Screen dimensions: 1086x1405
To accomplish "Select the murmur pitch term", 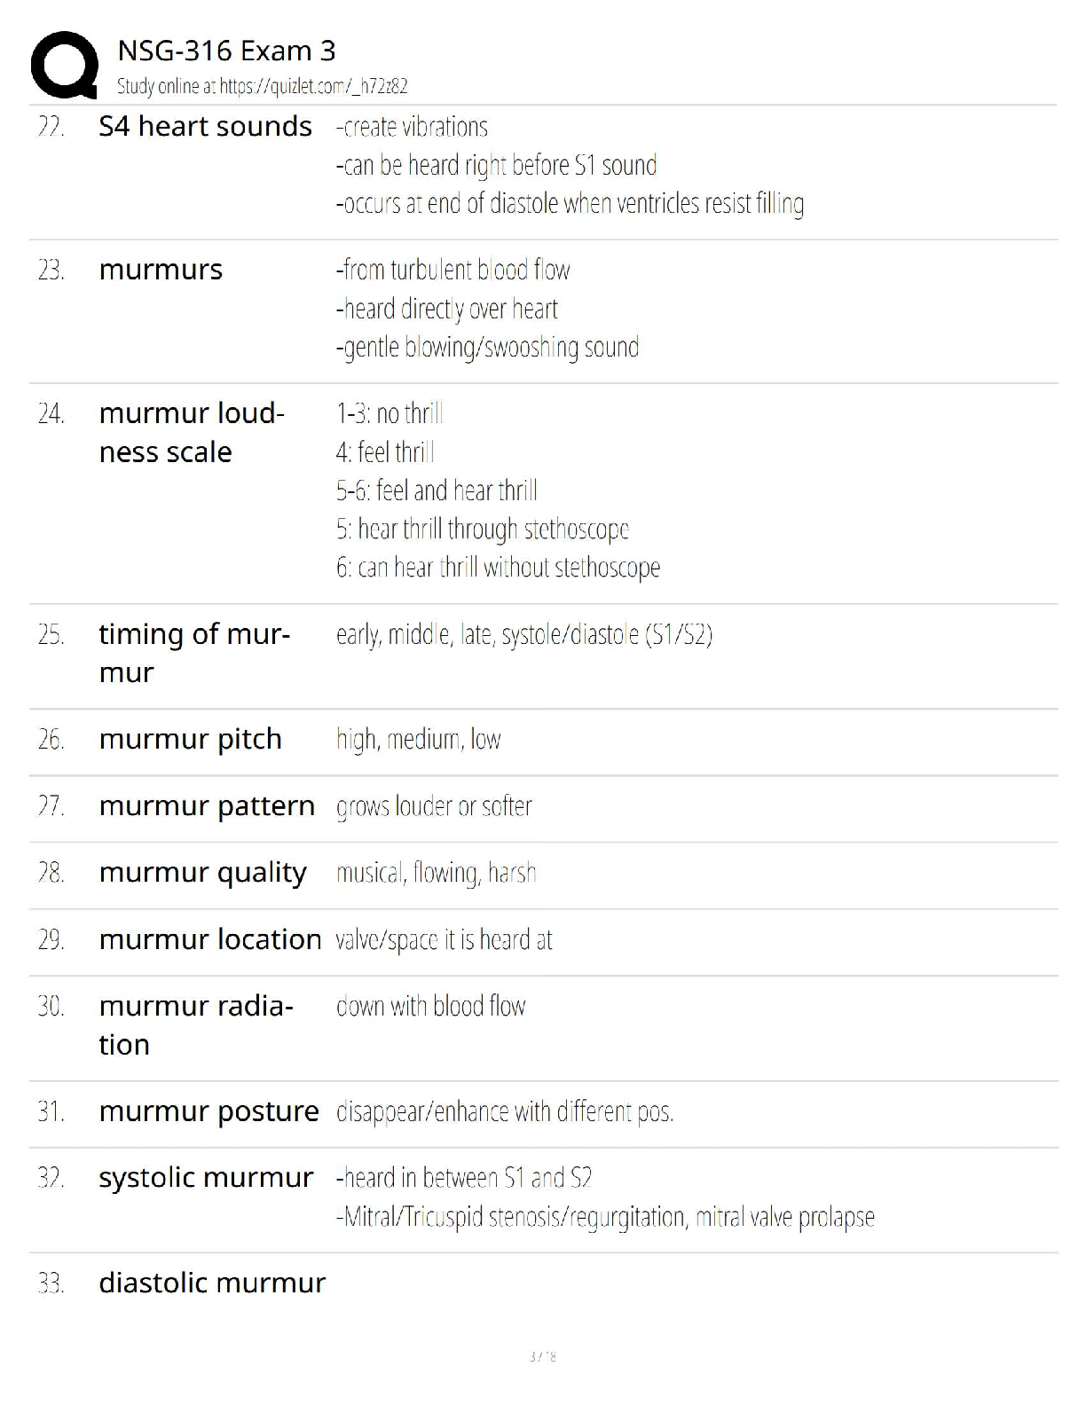I will tap(190, 739).
